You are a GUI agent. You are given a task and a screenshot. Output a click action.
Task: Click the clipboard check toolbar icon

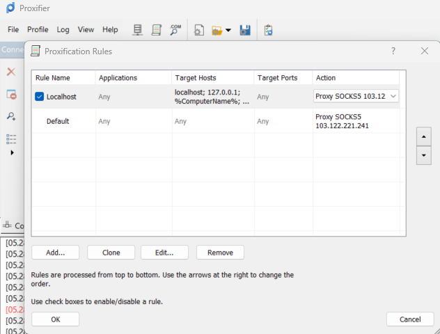pyautogui.click(x=269, y=30)
